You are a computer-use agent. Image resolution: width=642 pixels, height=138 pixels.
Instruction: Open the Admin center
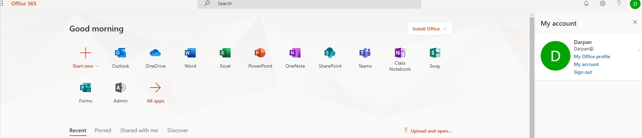pos(120,92)
